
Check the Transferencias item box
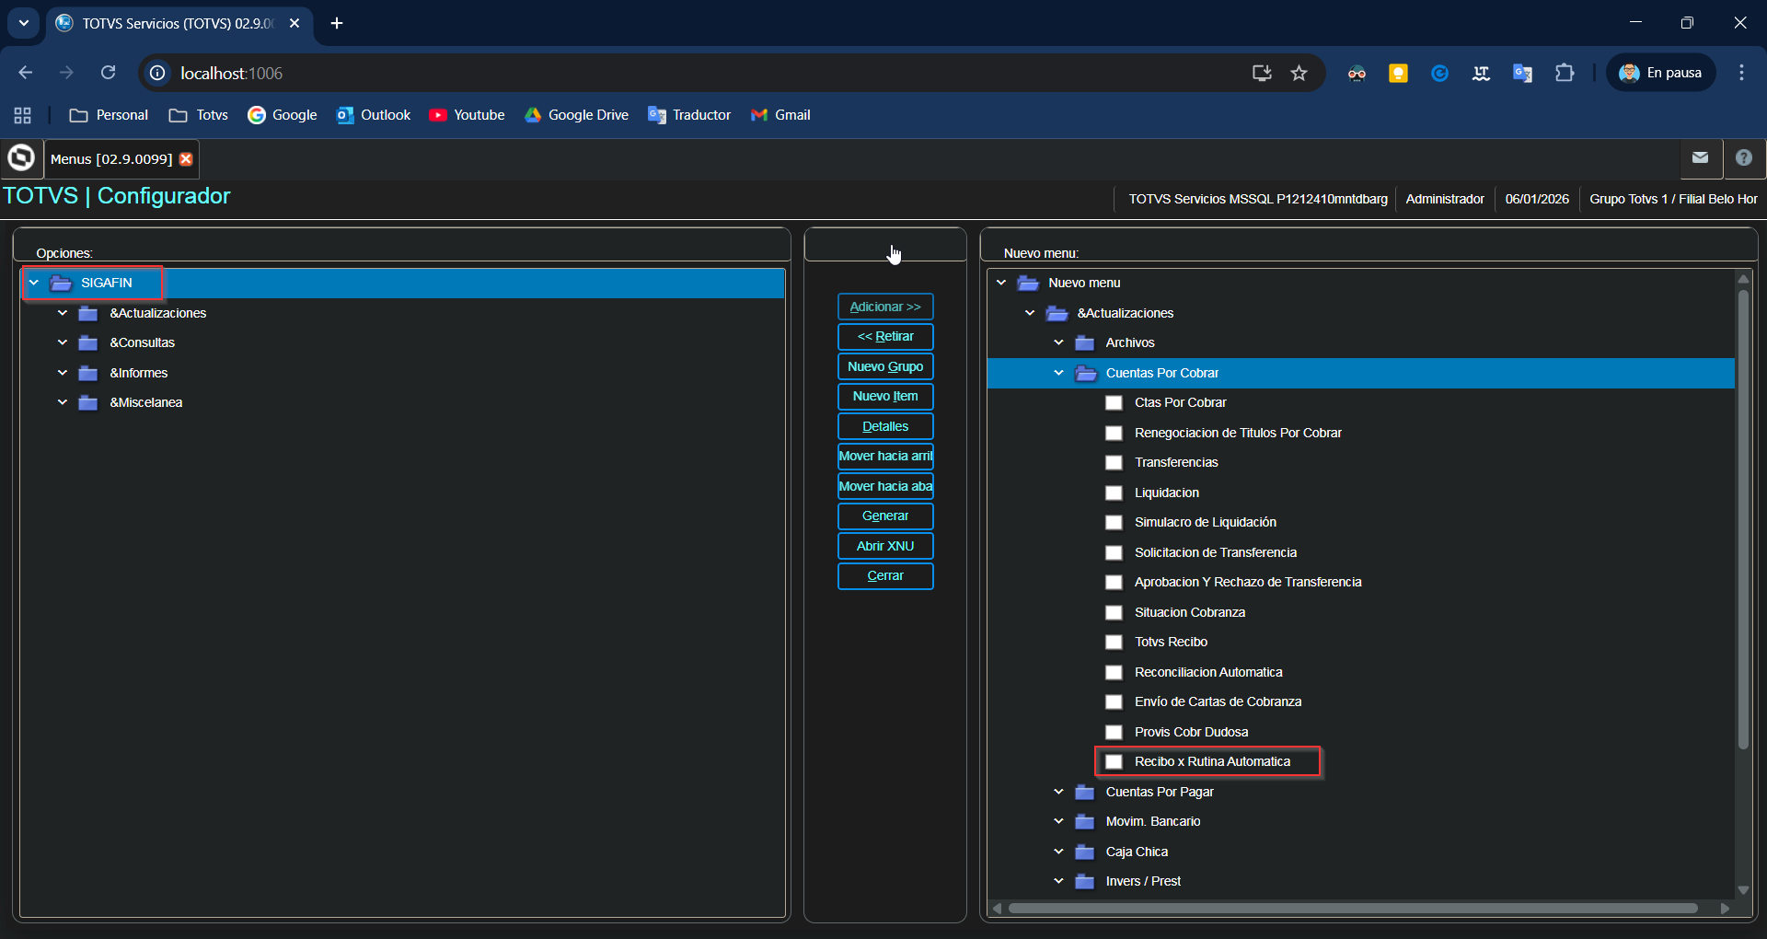click(x=1114, y=462)
